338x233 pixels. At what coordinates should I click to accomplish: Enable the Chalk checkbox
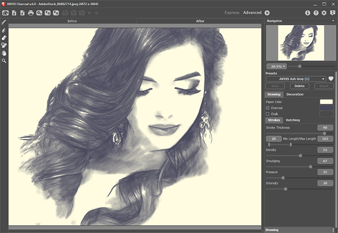coord(268,114)
